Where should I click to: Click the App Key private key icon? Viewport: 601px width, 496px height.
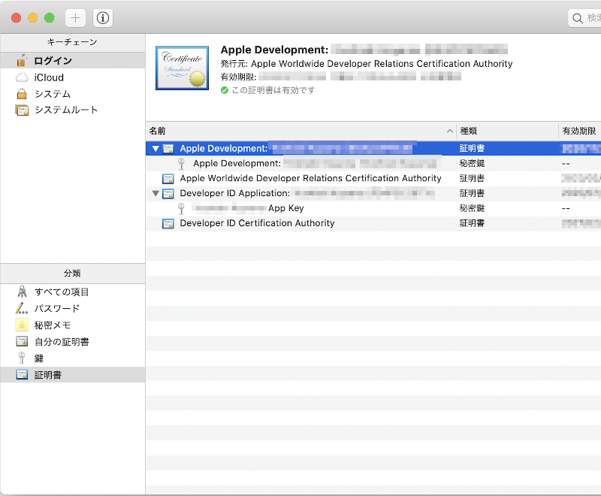tap(181, 208)
